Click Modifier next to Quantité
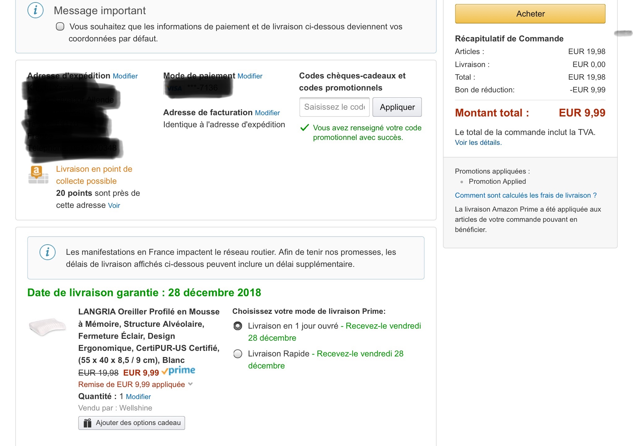This screenshot has height=446, width=633. pos(138,397)
